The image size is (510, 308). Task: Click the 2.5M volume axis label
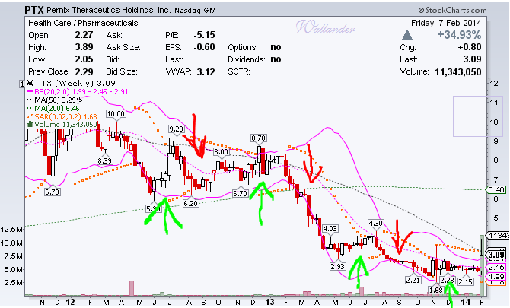point(14,282)
